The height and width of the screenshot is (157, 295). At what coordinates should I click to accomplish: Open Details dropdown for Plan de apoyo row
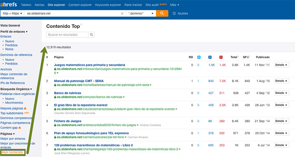(281, 133)
